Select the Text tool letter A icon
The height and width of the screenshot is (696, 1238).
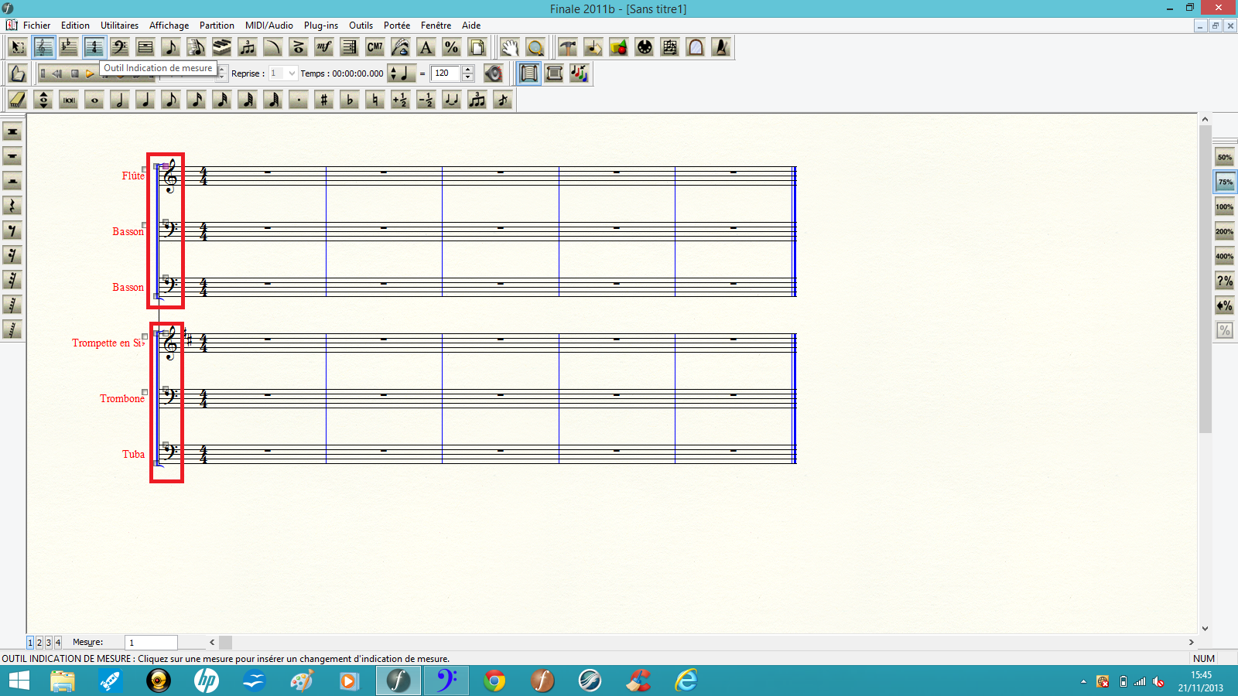(426, 47)
